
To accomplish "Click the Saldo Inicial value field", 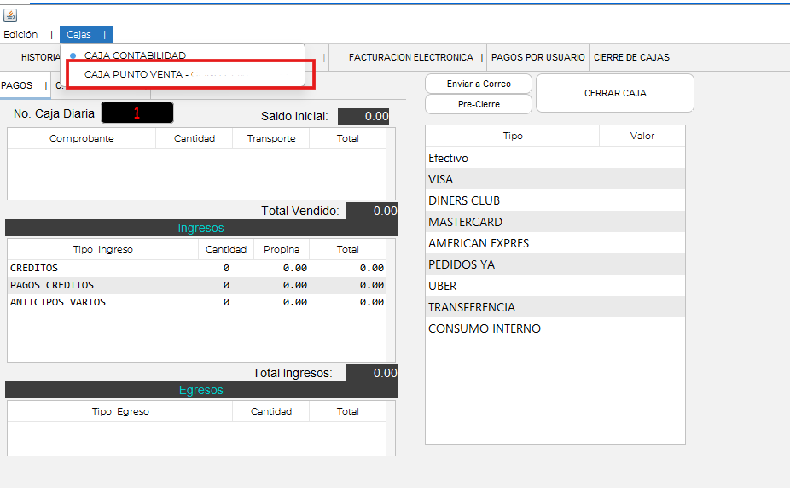I will 363,116.
